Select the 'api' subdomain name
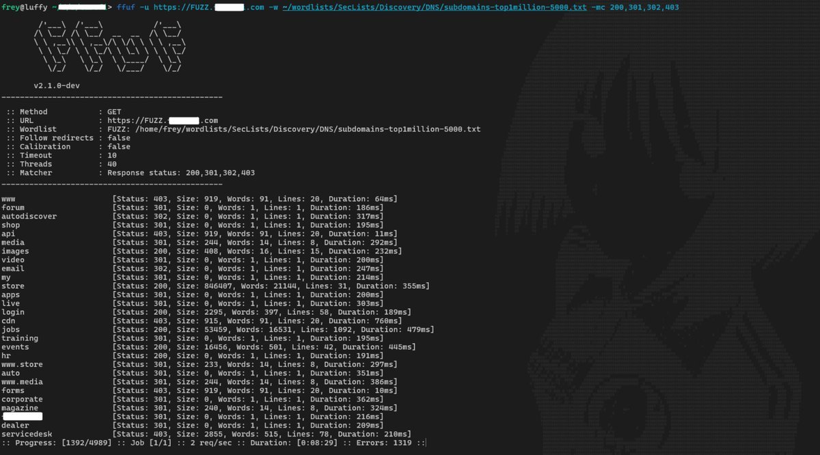820x455 pixels. point(8,234)
